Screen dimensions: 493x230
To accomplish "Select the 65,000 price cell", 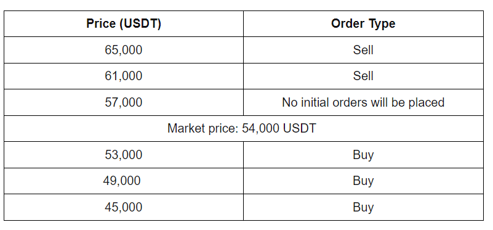I will 124,50.
